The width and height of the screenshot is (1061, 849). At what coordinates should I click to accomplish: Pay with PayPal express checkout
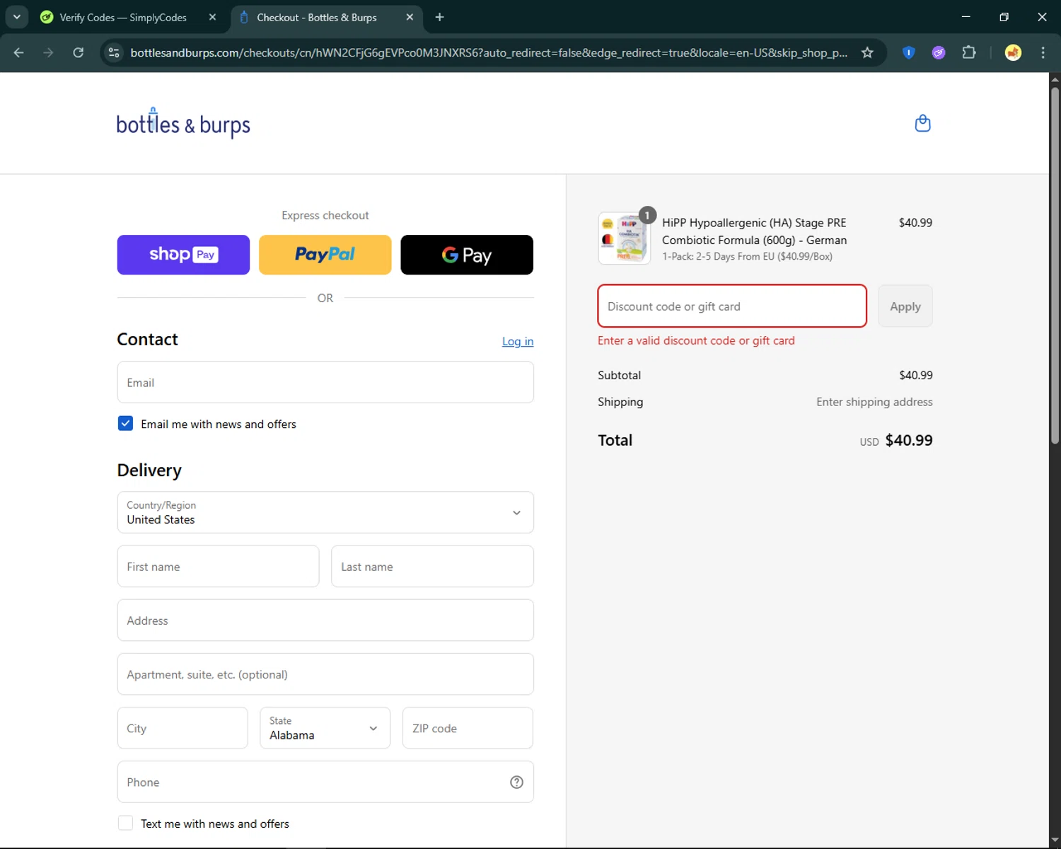coord(325,255)
